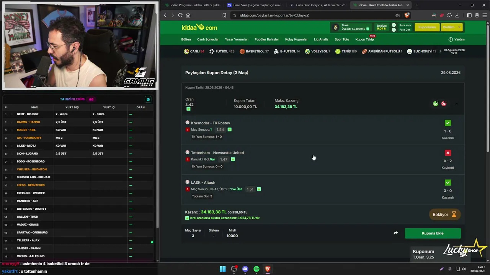Select the CANLI sports filter
Screen dimensions: 490x275
(194, 51)
